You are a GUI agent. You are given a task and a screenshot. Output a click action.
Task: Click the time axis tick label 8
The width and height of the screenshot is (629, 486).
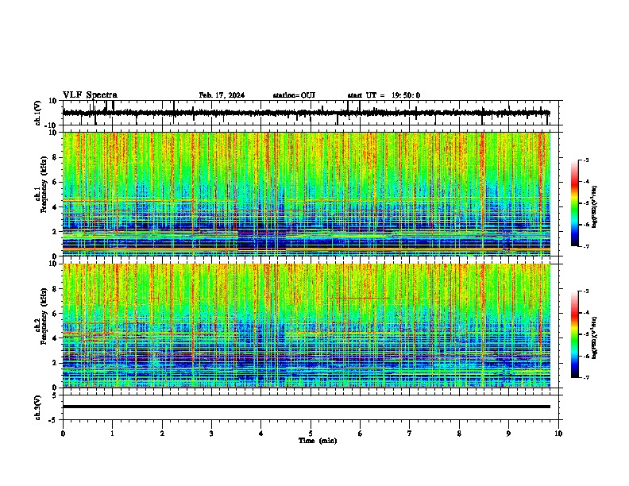coord(459,434)
